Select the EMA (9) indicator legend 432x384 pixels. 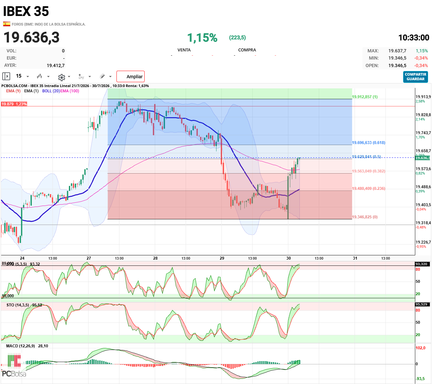(13, 91)
